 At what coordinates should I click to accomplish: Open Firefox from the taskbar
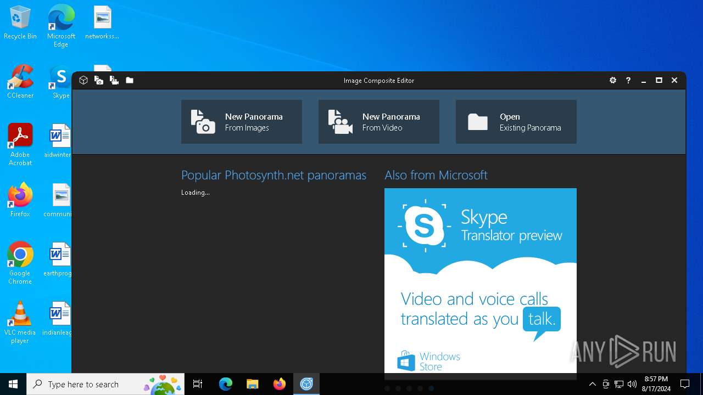tap(279, 384)
